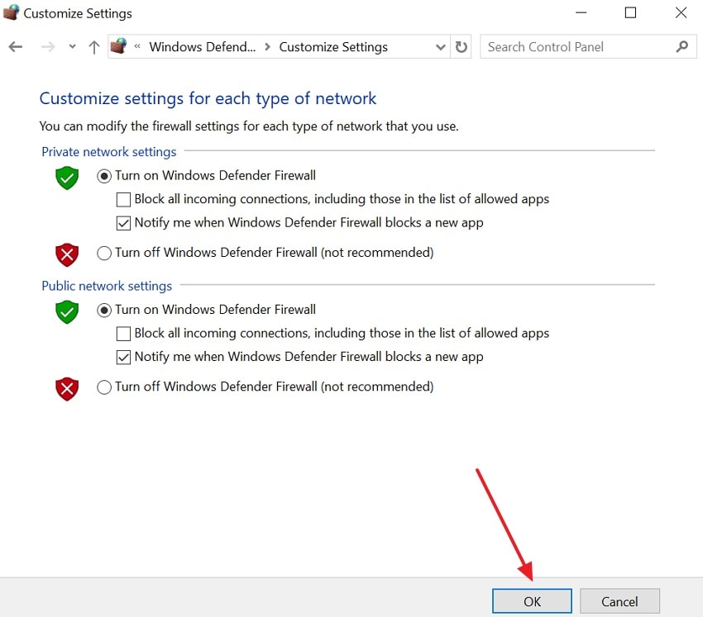
Task: Click the green shield for Private network
Action: pos(66,178)
